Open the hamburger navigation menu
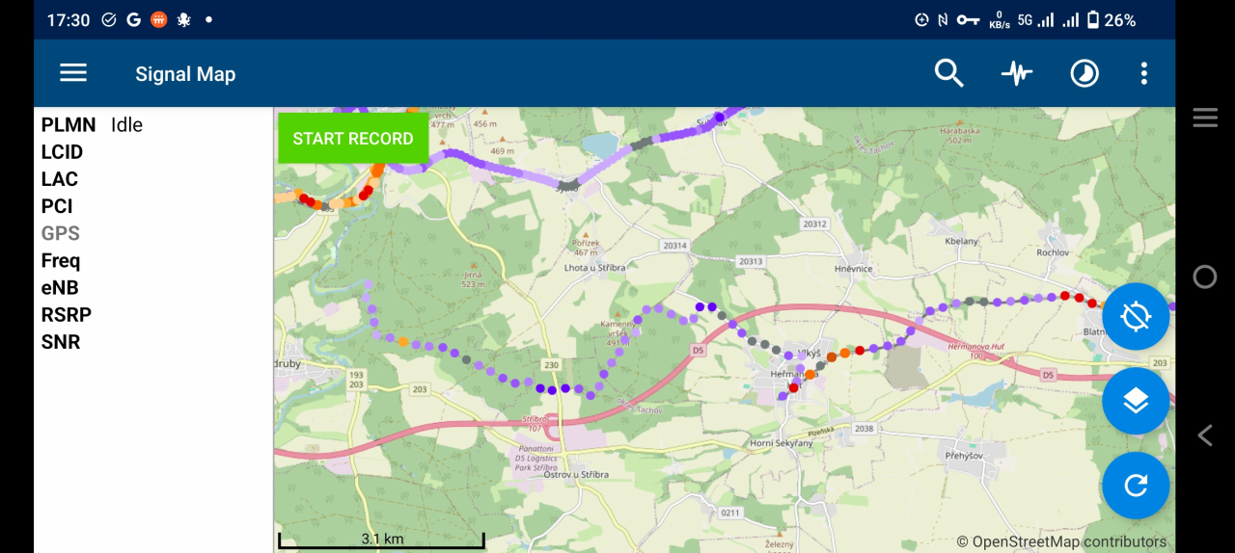Image resolution: width=1235 pixels, height=553 pixels. 73,73
